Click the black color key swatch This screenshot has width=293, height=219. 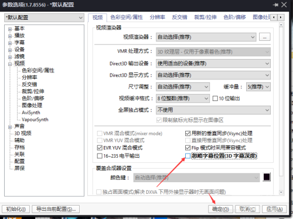coord(267,177)
